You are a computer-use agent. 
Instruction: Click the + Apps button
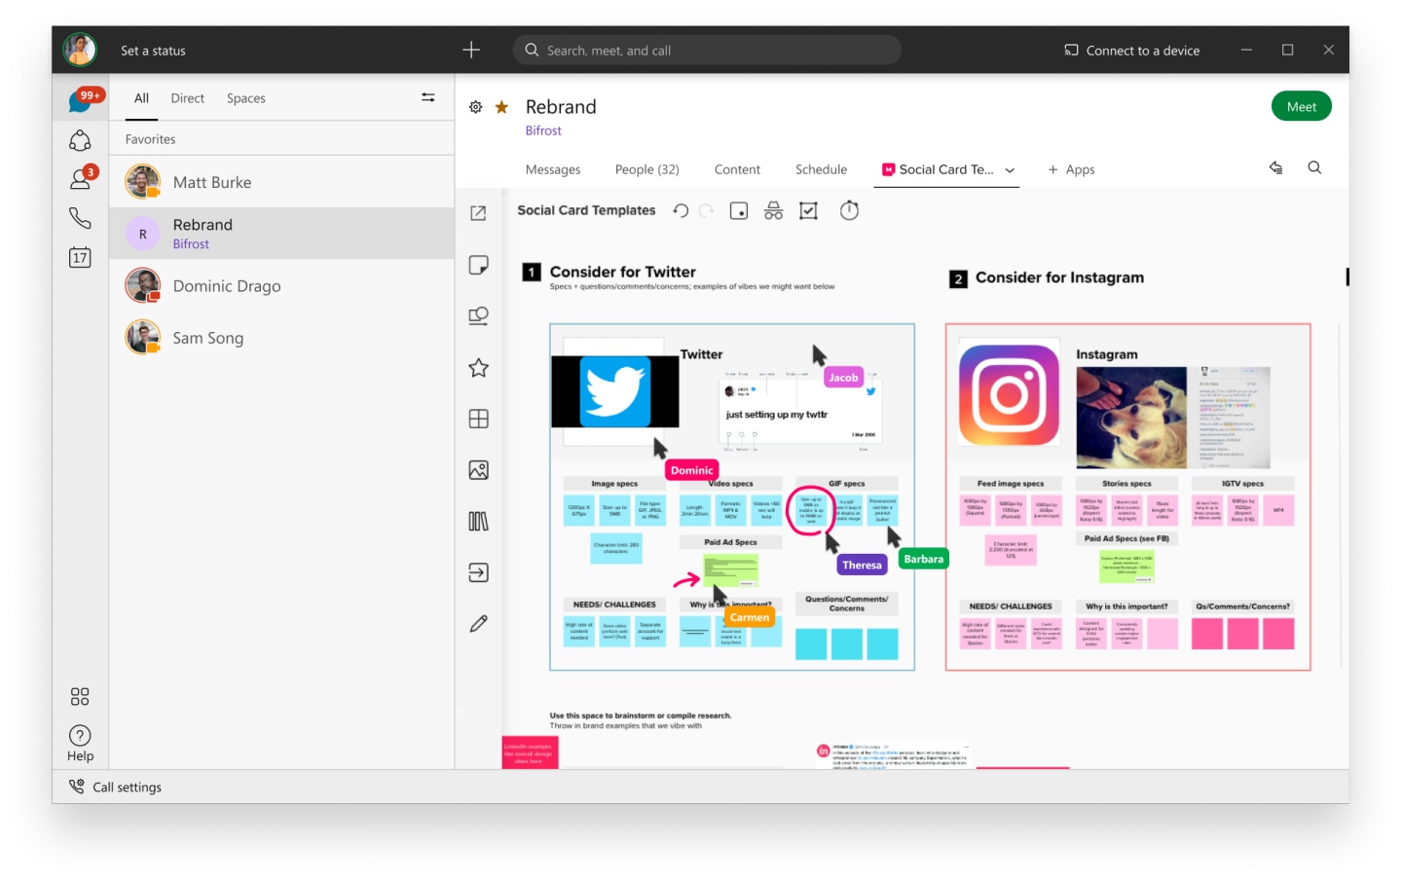click(x=1071, y=169)
